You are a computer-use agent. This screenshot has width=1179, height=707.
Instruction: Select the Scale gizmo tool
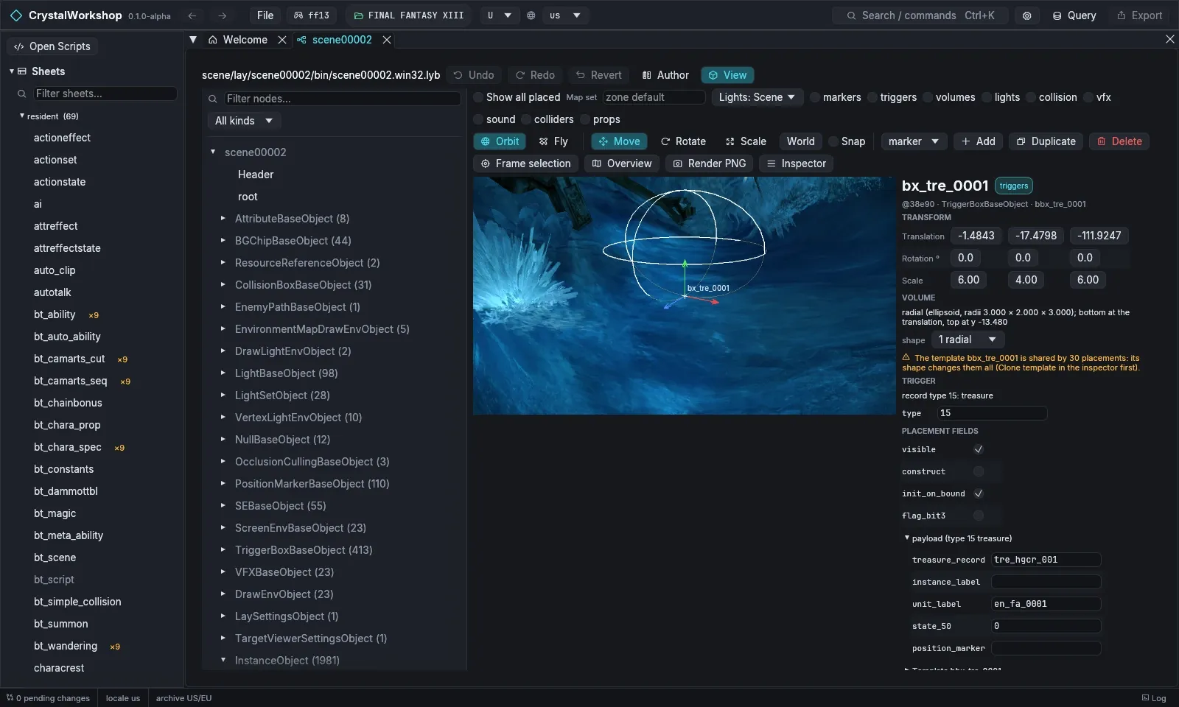(746, 141)
